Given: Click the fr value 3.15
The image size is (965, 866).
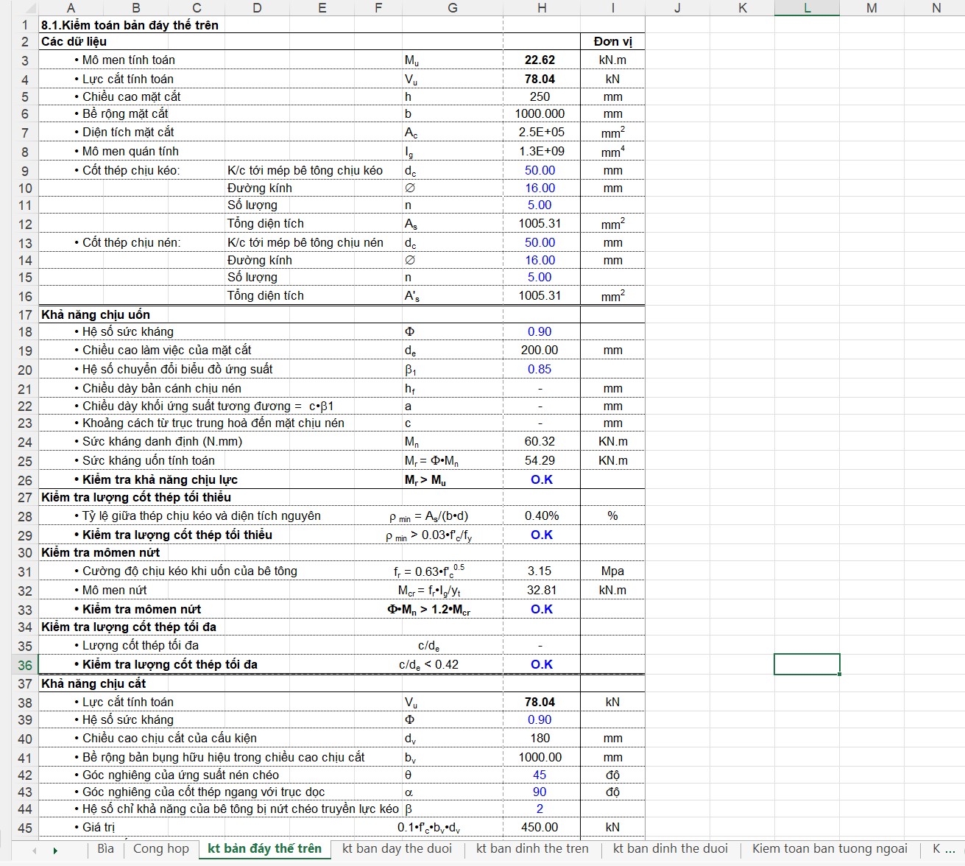Looking at the screenshot, I should [540, 571].
